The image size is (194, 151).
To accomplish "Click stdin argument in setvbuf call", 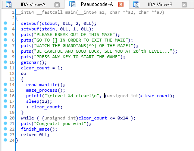I will (x=48, y=29).
